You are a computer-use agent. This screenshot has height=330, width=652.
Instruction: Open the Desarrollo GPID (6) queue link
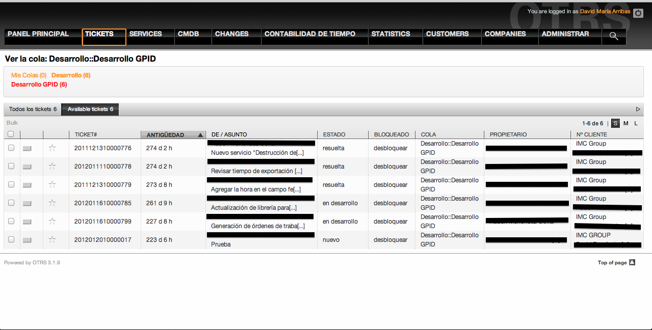[39, 84]
